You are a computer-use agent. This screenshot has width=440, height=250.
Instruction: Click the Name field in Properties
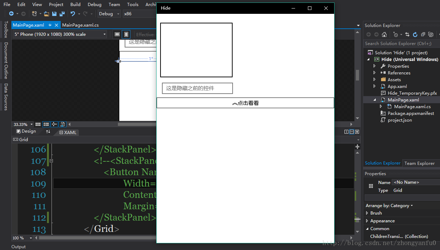[x=416, y=182]
